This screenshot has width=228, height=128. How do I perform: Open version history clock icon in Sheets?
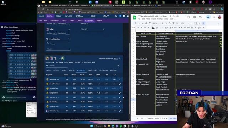188,17
